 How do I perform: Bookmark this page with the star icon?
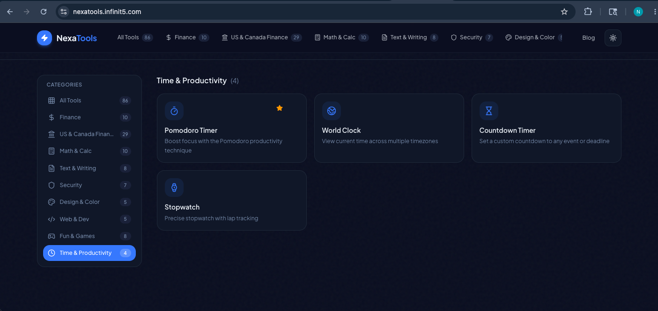coord(564,12)
